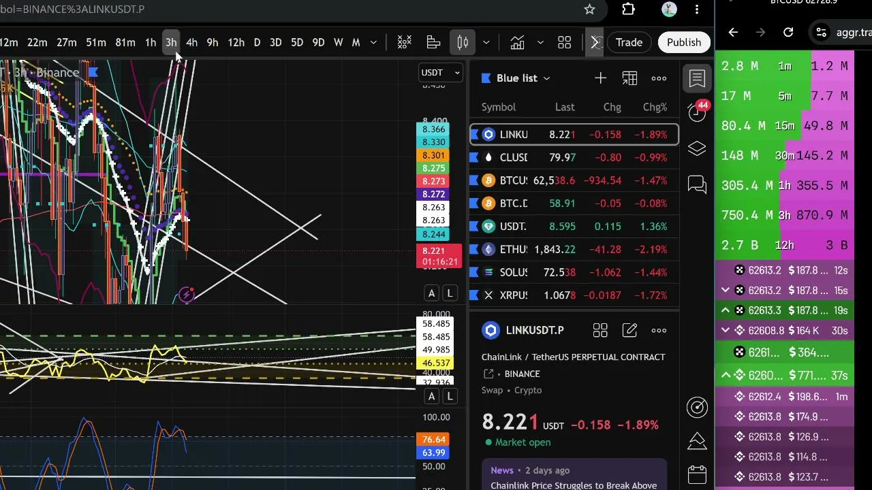The width and height of the screenshot is (872, 490).
Task: Add a symbol to watchlist with plus icon
Action: (600, 78)
